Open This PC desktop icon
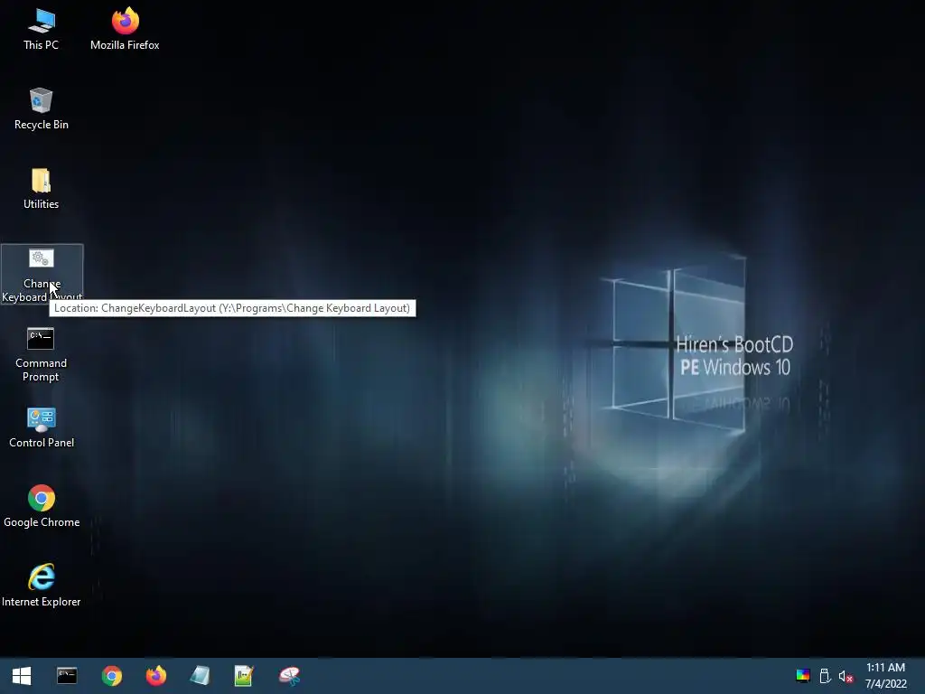 click(x=41, y=30)
